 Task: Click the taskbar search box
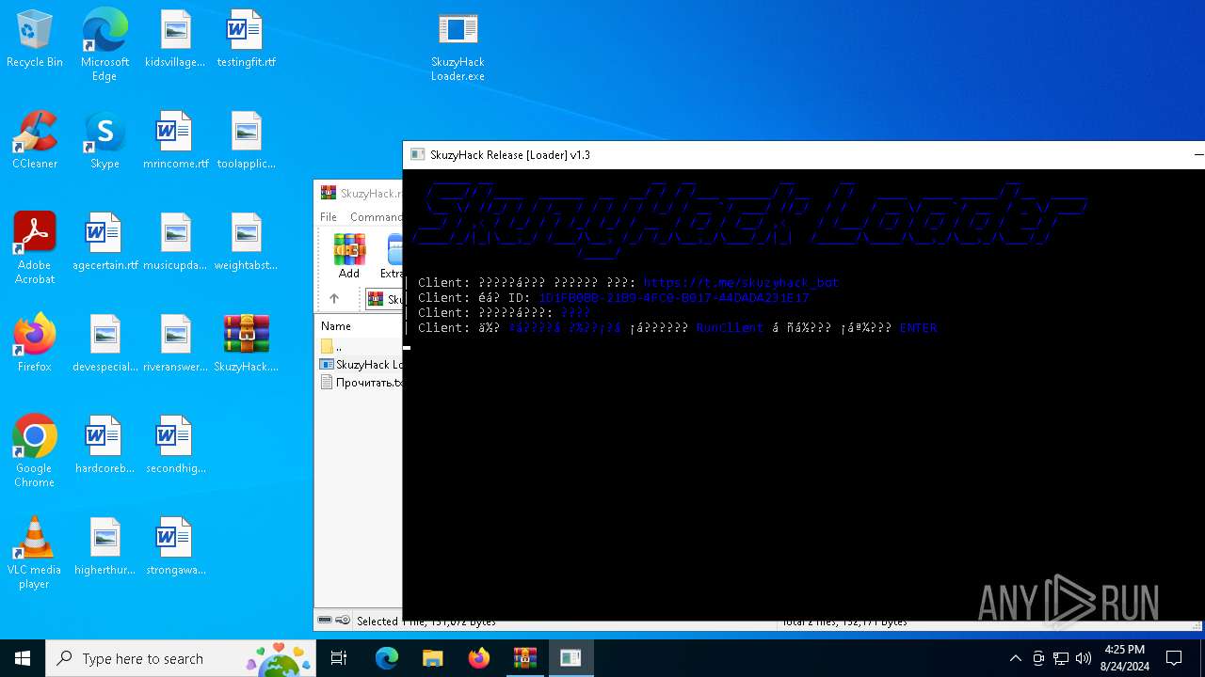tap(183, 658)
